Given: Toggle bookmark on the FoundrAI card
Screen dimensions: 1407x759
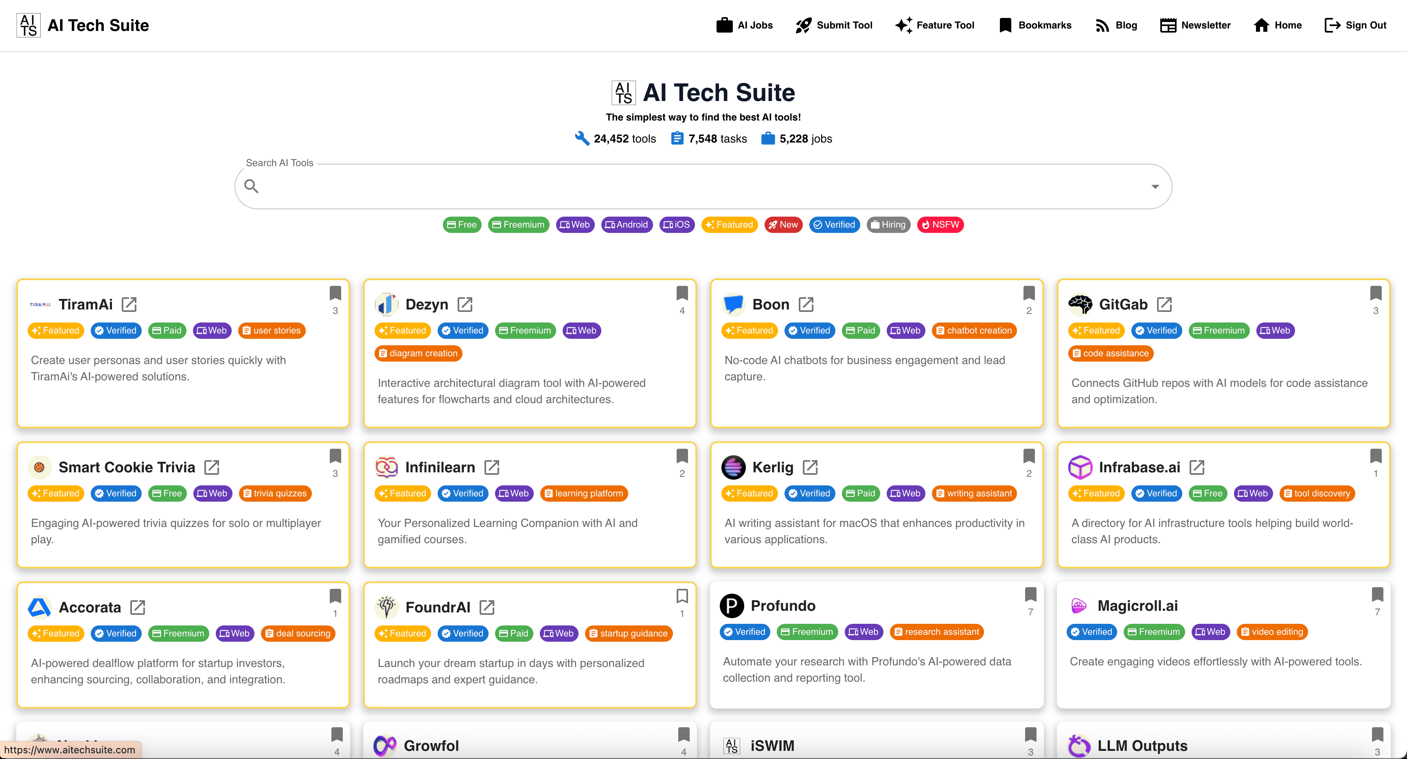Looking at the screenshot, I should point(682,596).
